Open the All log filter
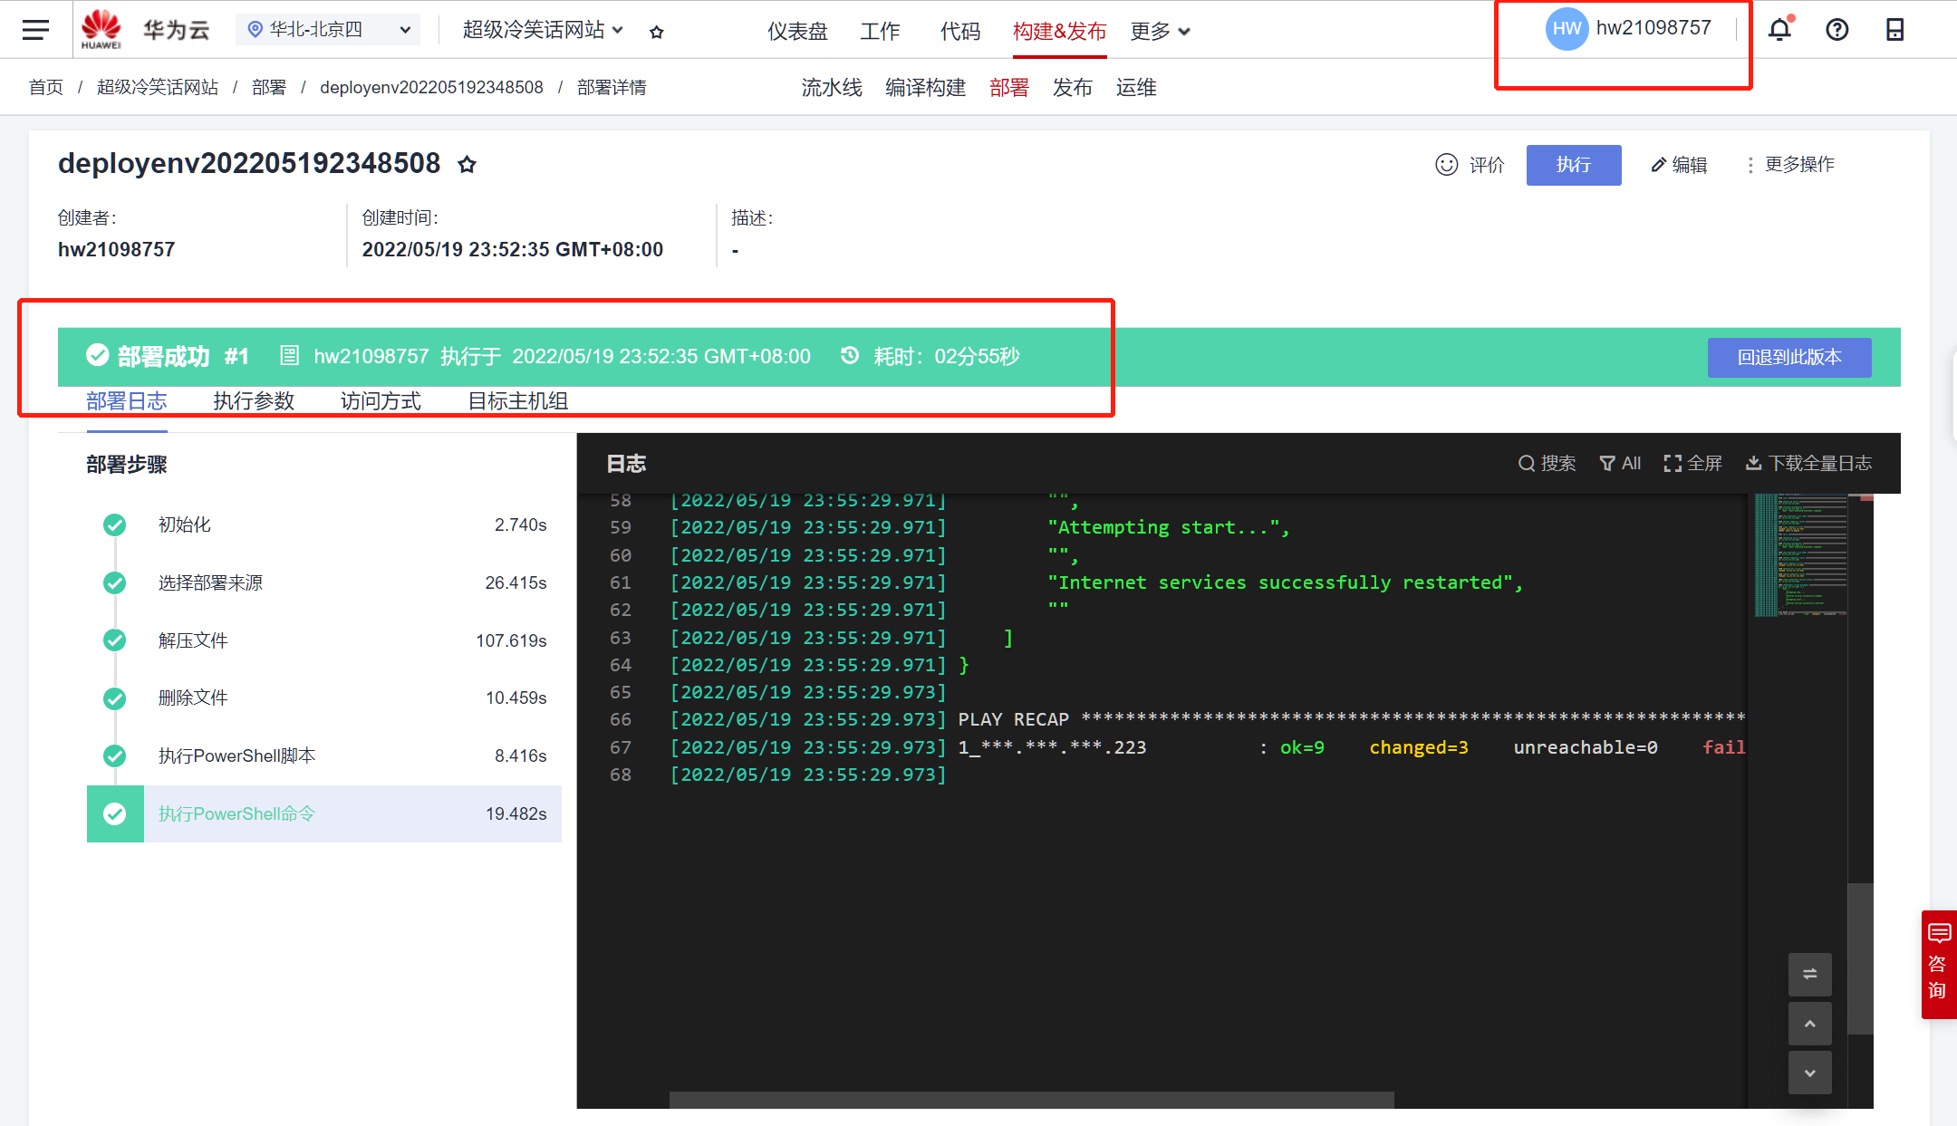The image size is (1957, 1126). click(x=1620, y=464)
